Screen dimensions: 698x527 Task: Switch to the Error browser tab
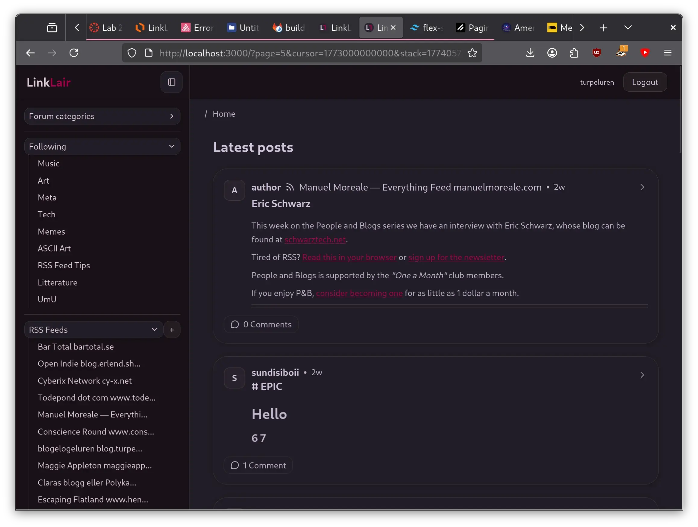197,28
